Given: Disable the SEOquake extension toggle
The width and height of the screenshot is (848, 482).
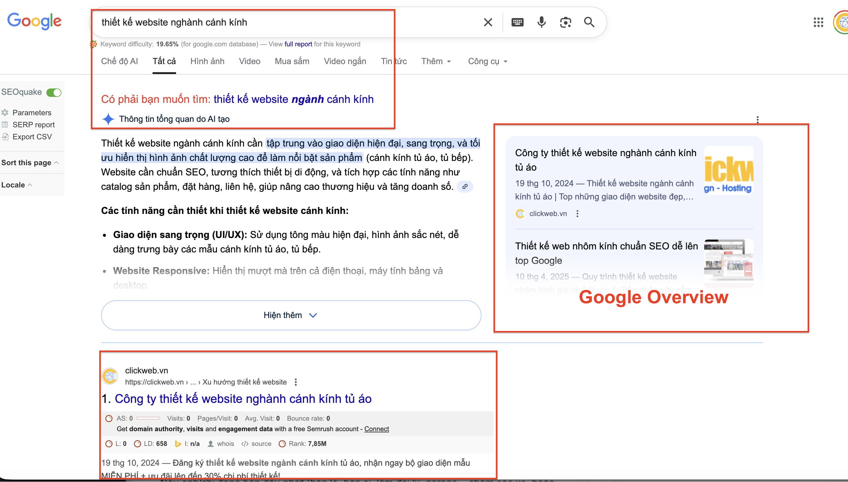Looking at the screenshot, I should 53,92.
